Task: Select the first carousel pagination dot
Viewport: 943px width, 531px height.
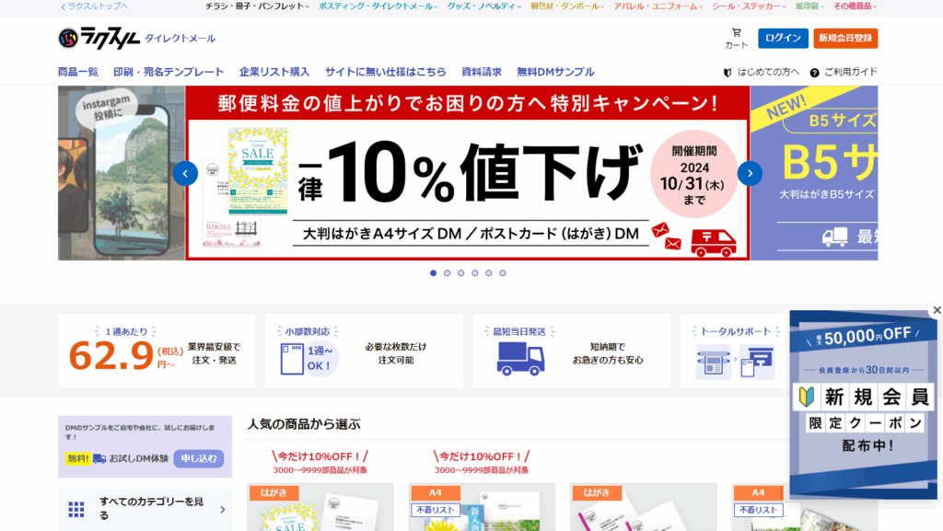Action: [x=434, y=272]
